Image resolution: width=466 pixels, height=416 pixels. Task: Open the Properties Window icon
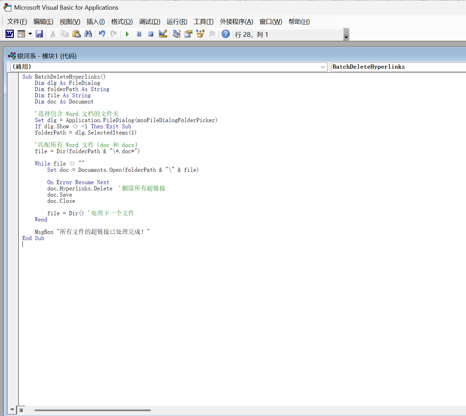(x=188, y=34)
